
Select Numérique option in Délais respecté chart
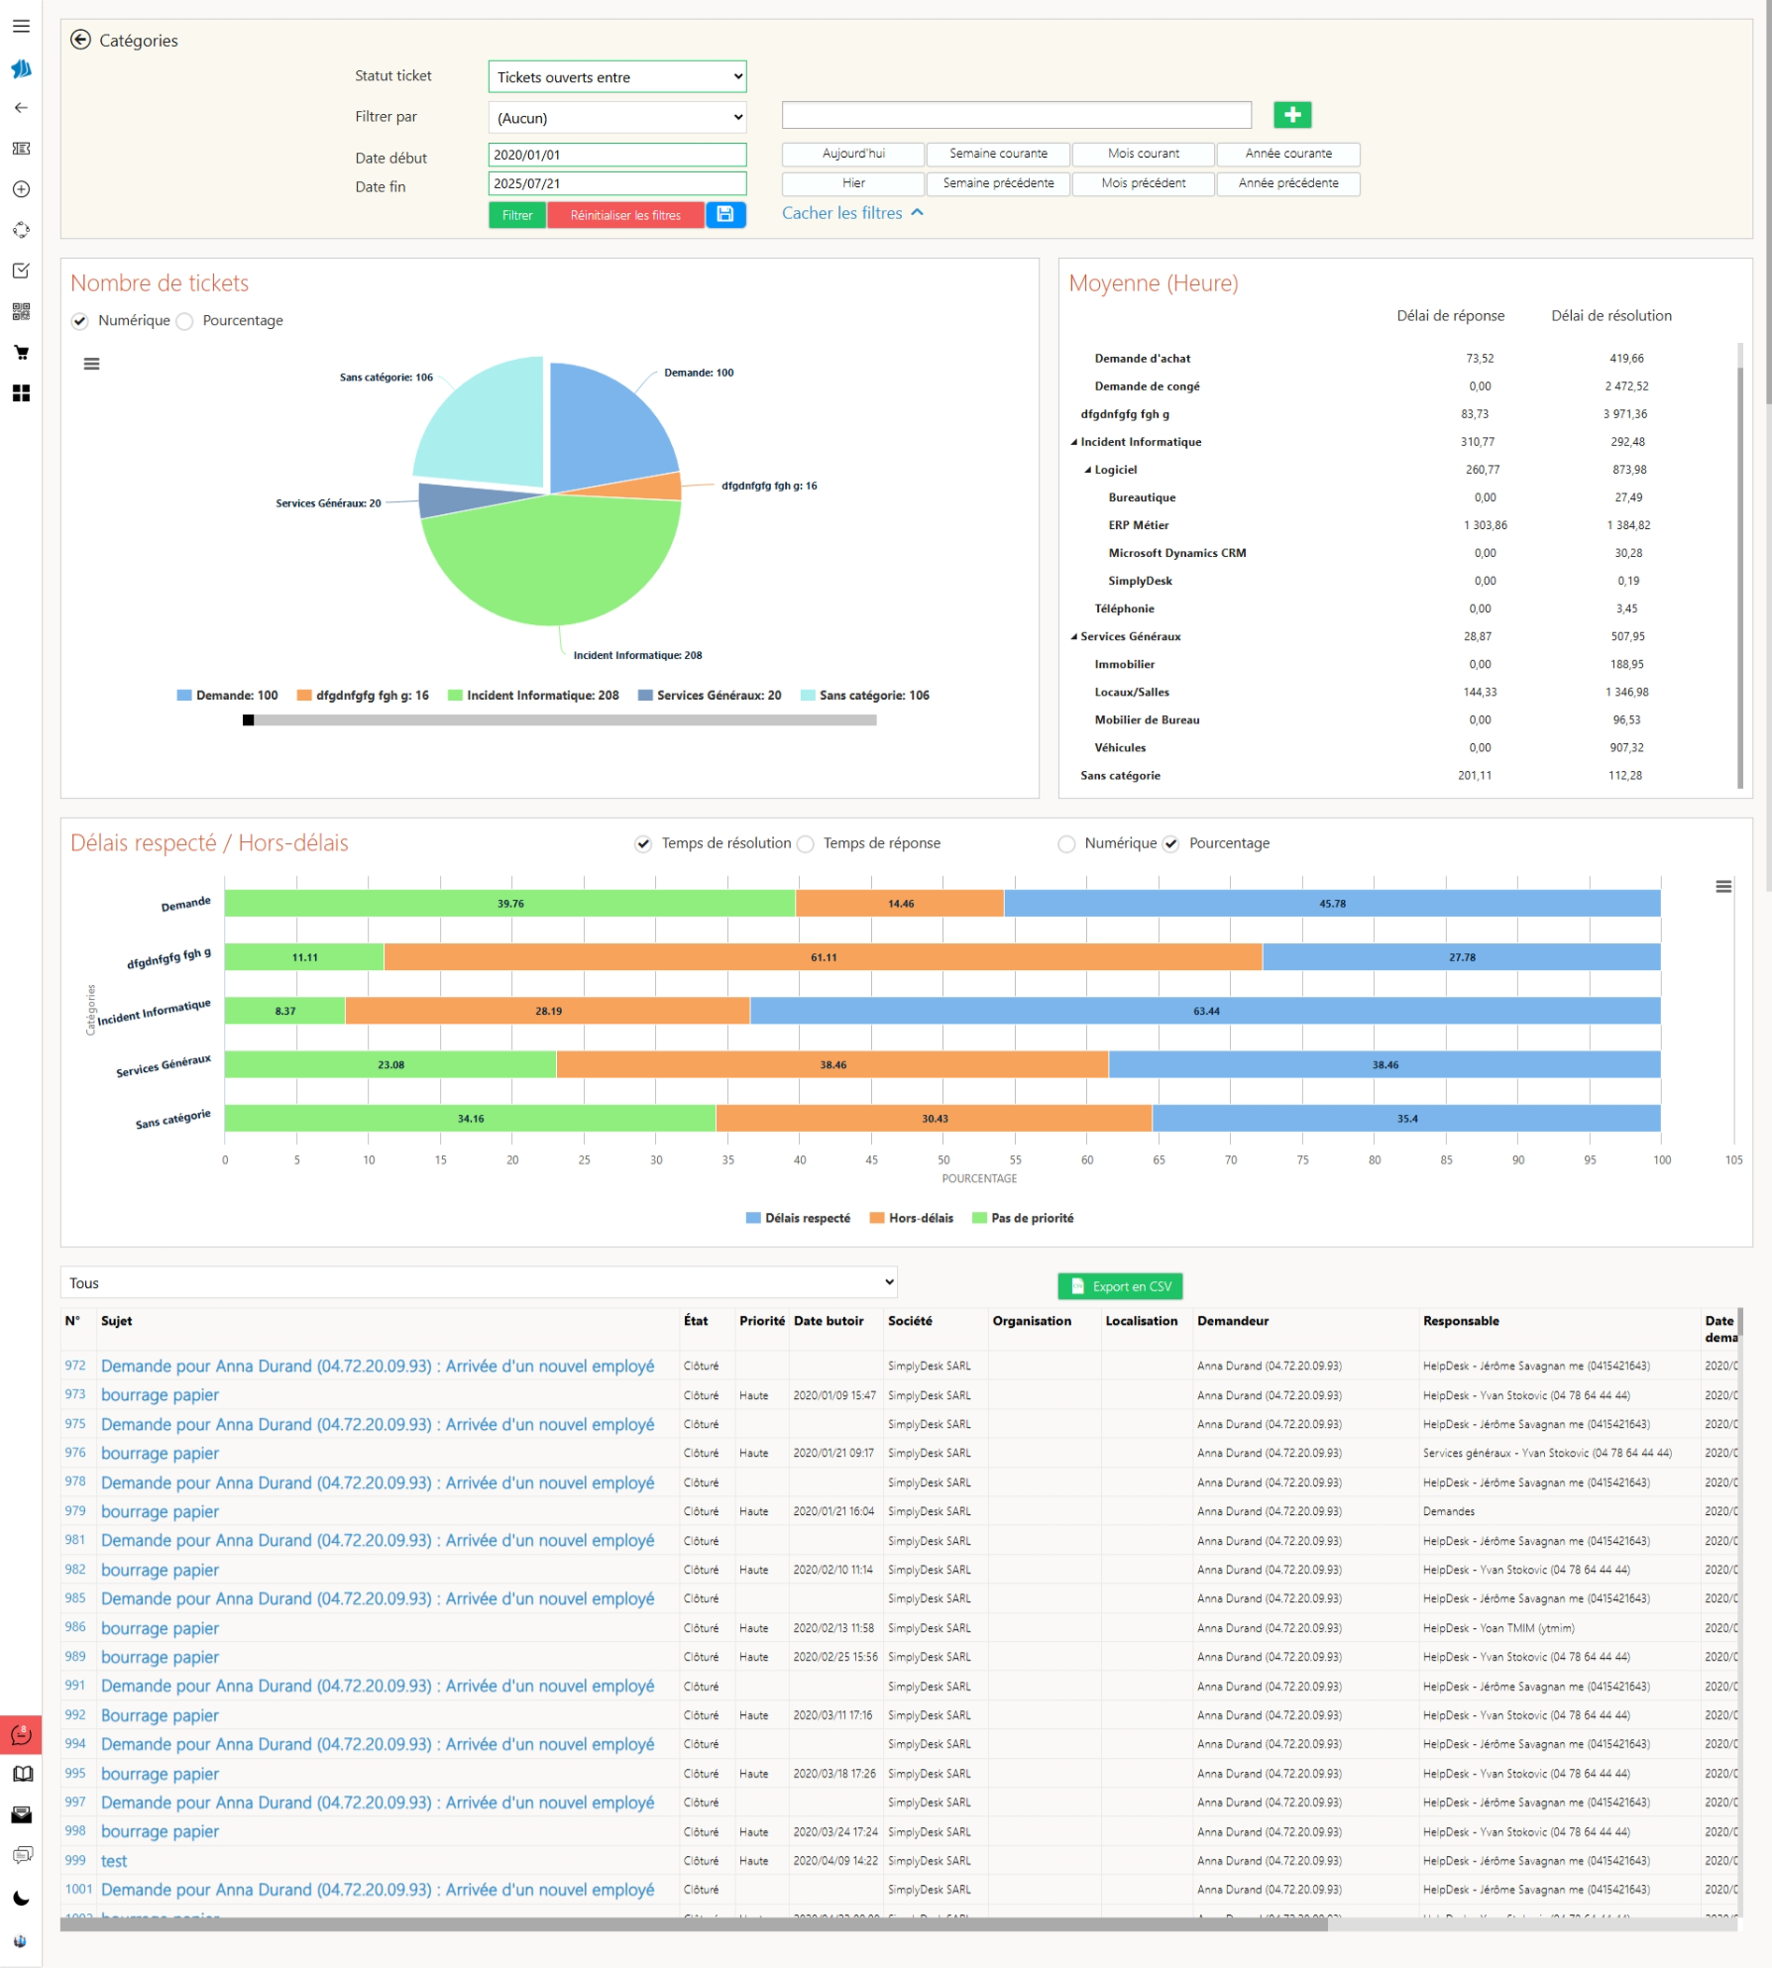(1066, 844)
